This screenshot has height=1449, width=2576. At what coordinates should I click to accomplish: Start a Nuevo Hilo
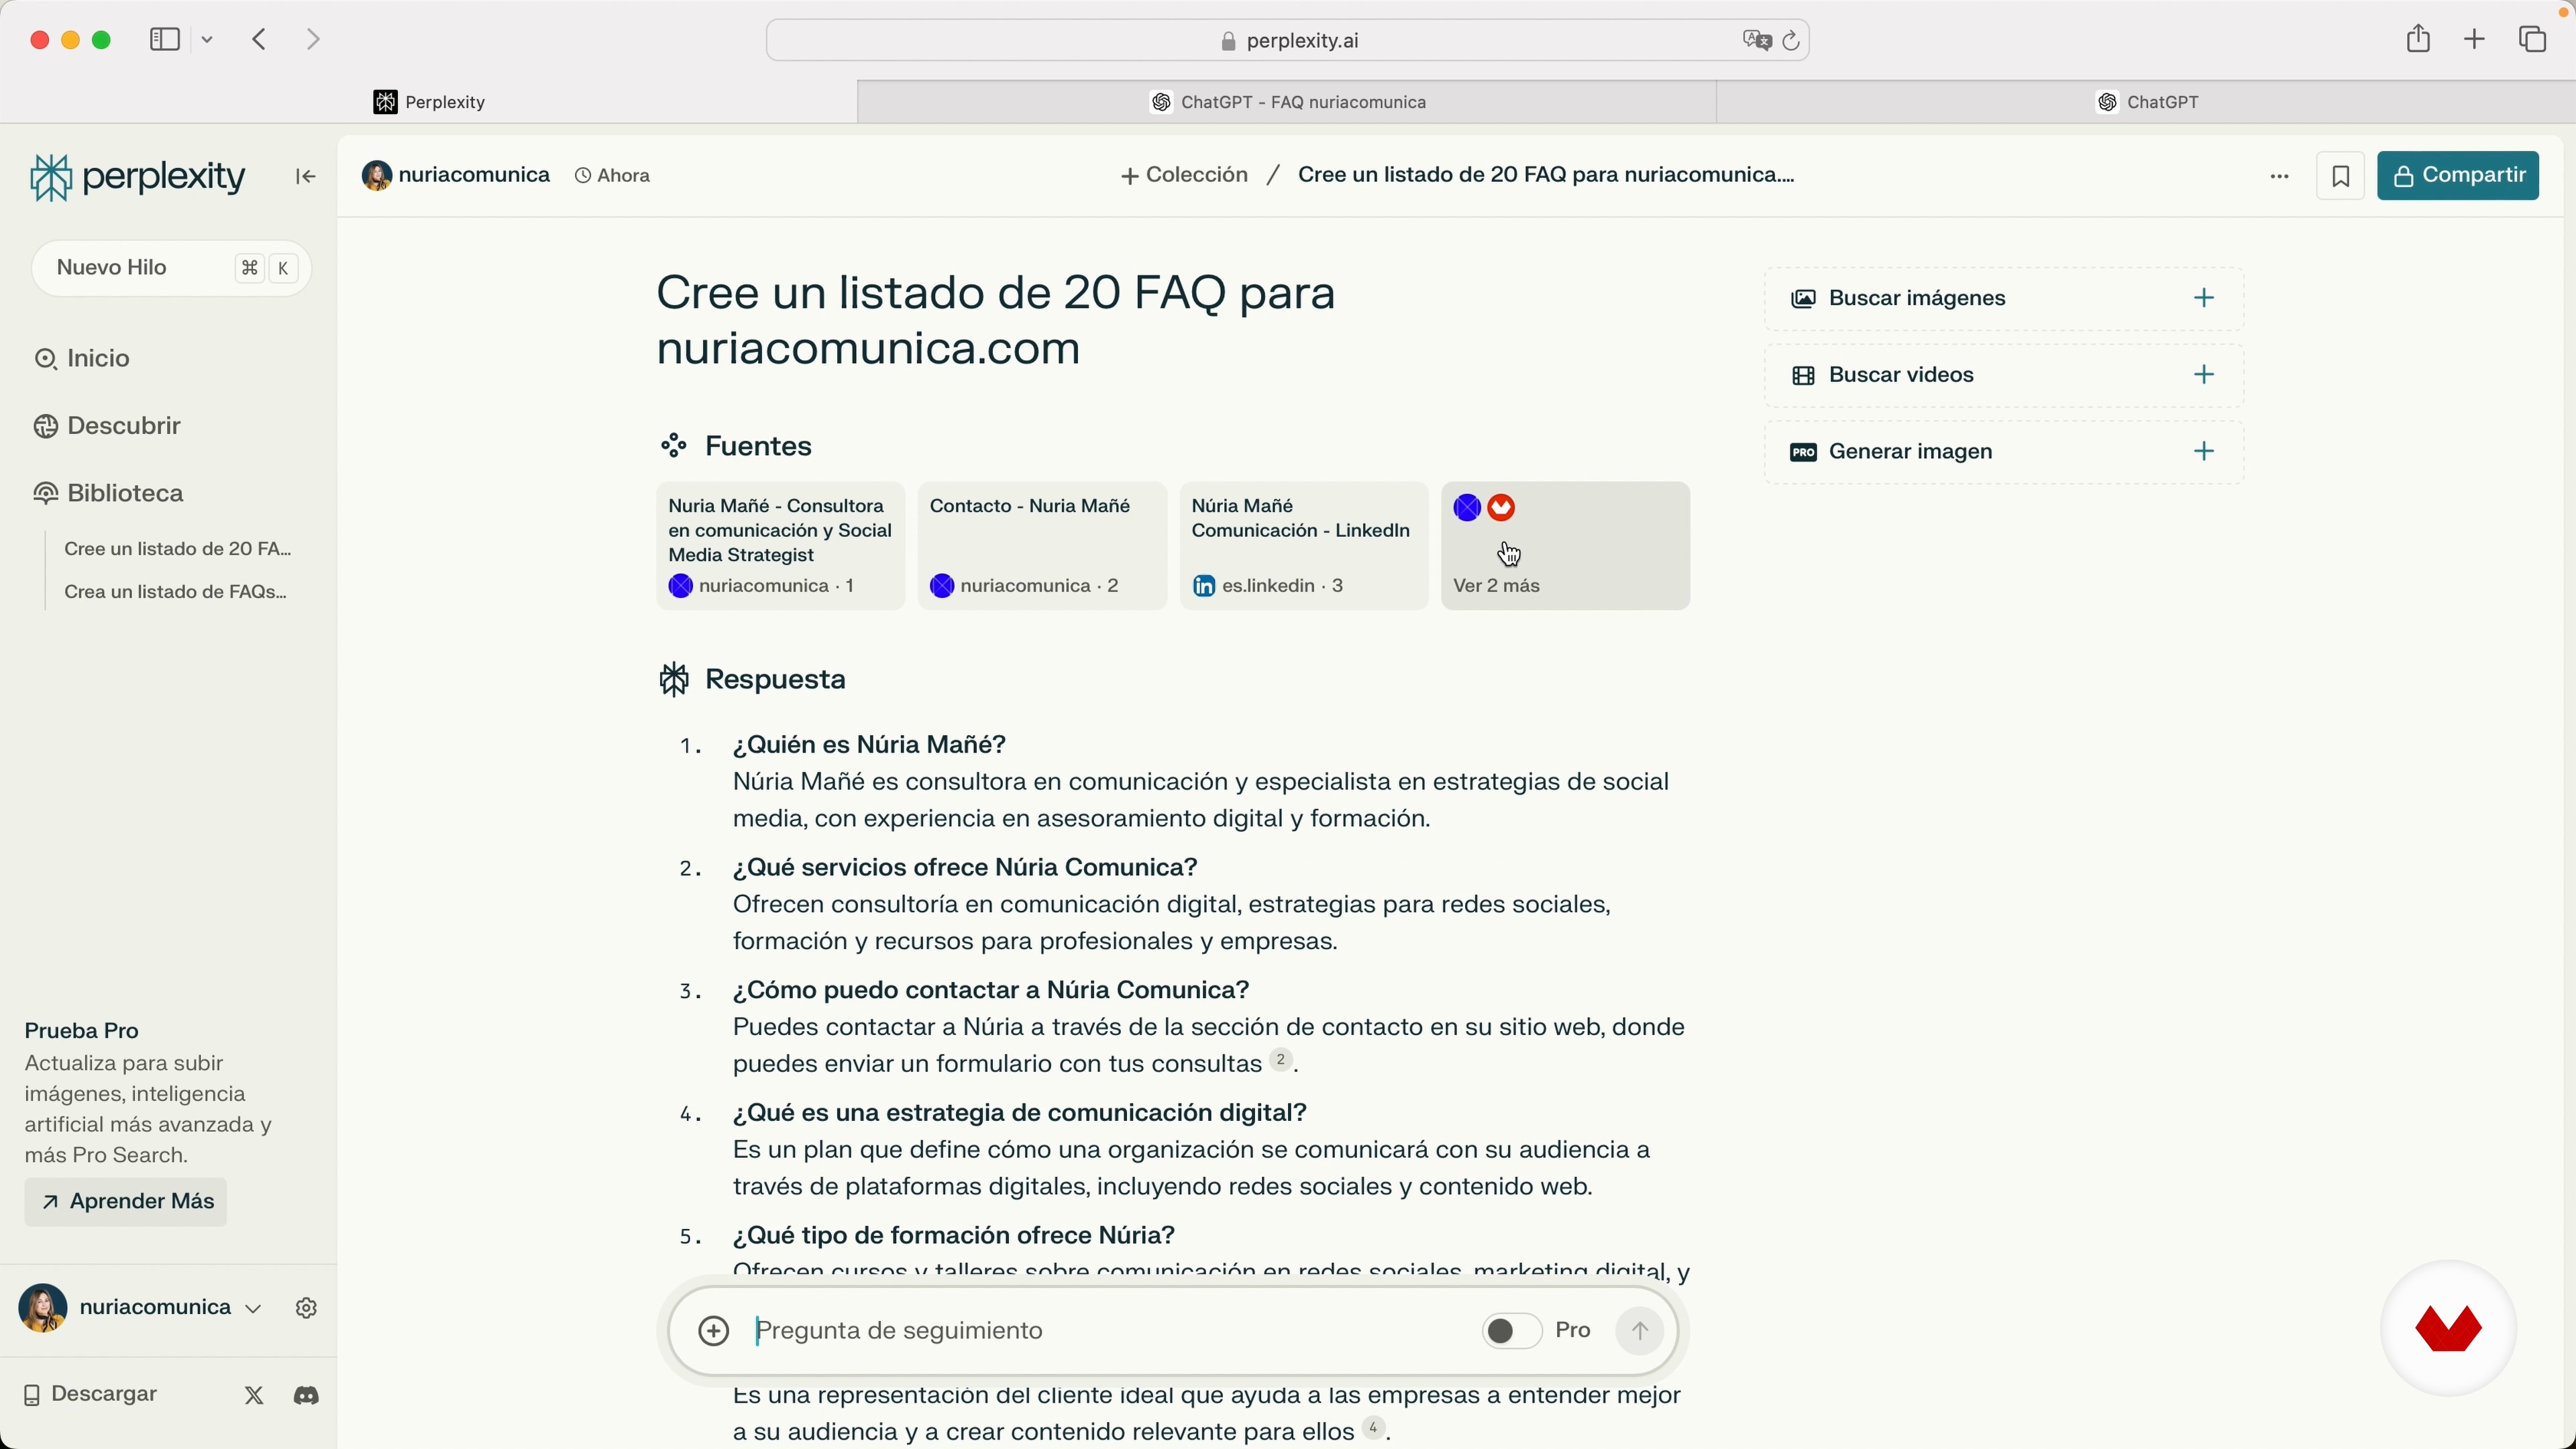click(171, 268)
